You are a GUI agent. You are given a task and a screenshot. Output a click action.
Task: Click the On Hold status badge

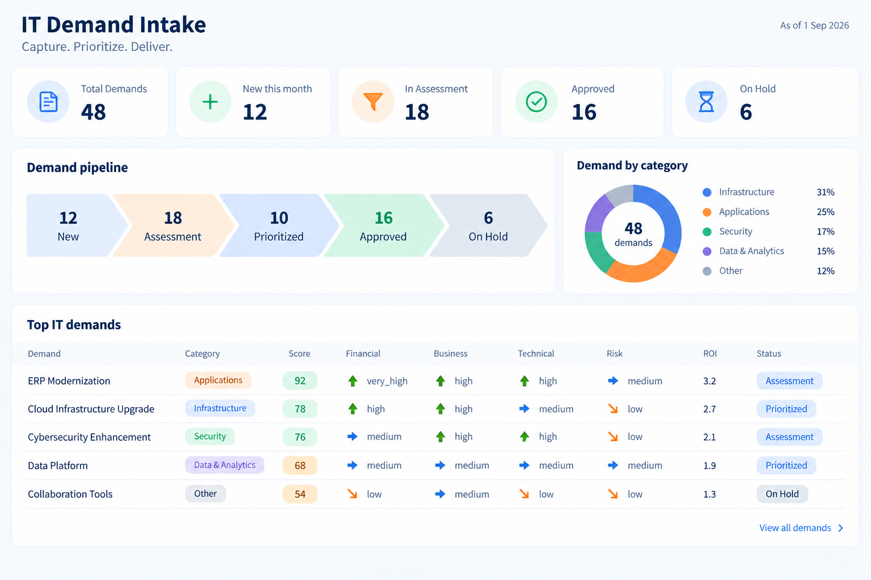pyautogui.click(x=783, y=494)
